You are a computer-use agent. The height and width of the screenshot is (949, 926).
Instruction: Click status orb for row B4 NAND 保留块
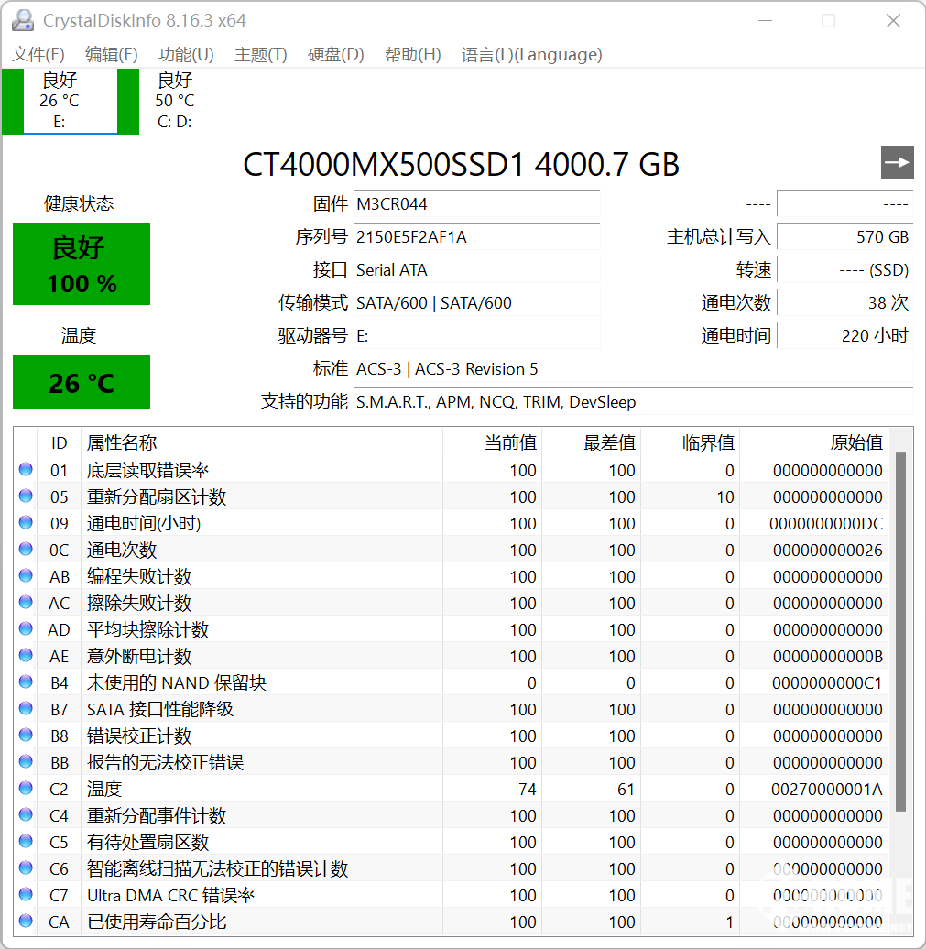pos(26,682)
